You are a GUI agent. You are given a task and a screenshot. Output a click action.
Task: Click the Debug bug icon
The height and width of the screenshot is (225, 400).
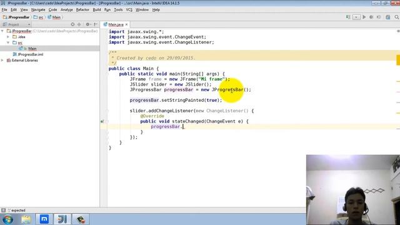(x=371, y=17)
